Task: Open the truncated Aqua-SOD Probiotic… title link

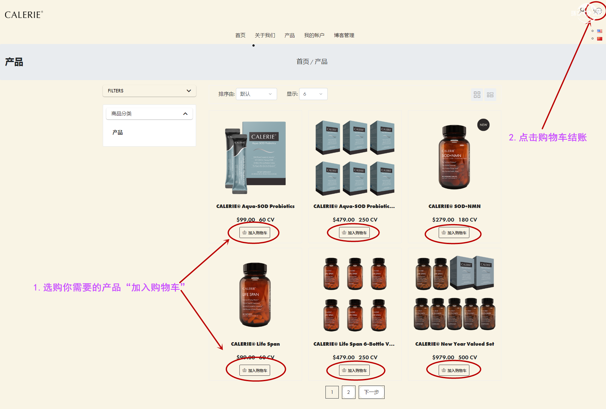Action: [354, 206]
